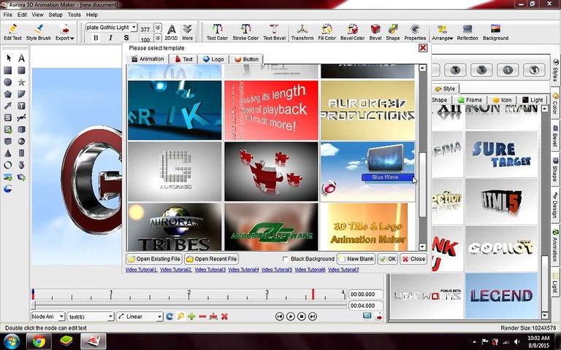Open the Setup menu
The width and height of the screenshot is (561, 350).
56,15
